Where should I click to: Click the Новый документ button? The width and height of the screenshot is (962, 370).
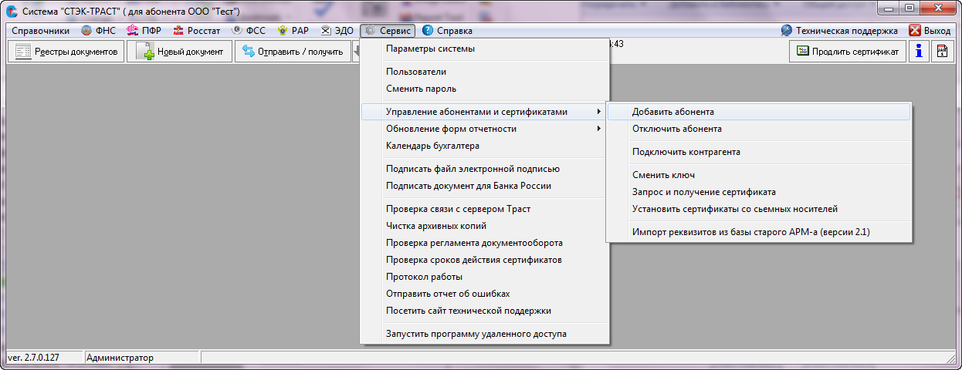[180, 52]
